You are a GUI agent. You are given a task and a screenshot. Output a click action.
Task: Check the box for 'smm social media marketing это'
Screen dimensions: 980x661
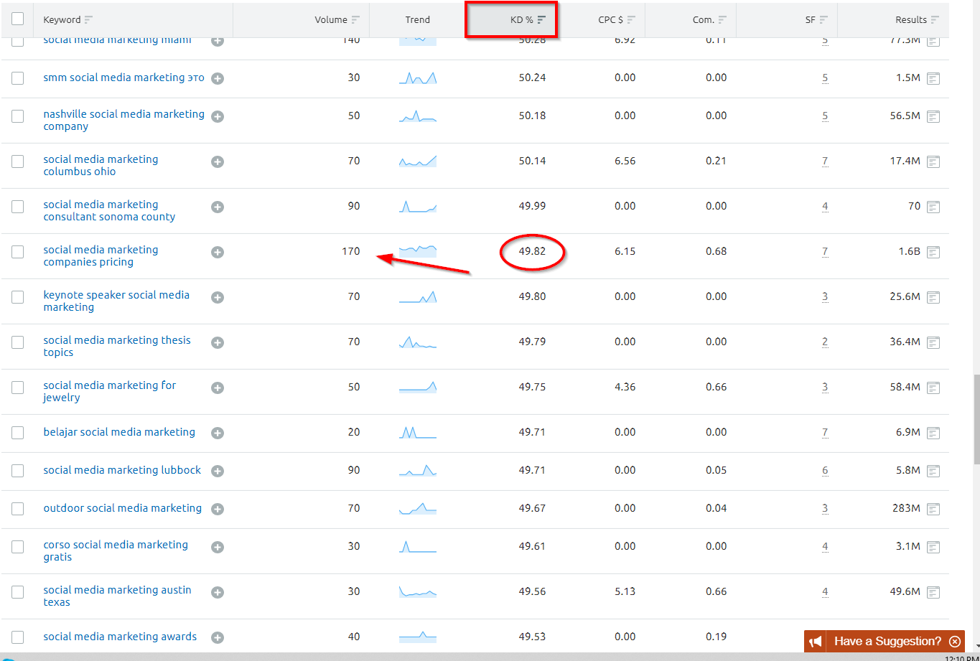coord(18,78)
